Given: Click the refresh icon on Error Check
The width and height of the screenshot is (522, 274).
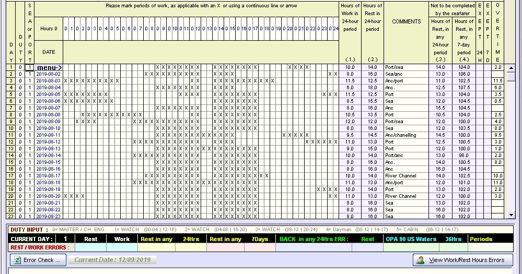Looking at the screenshot, I should coord(17,260).
